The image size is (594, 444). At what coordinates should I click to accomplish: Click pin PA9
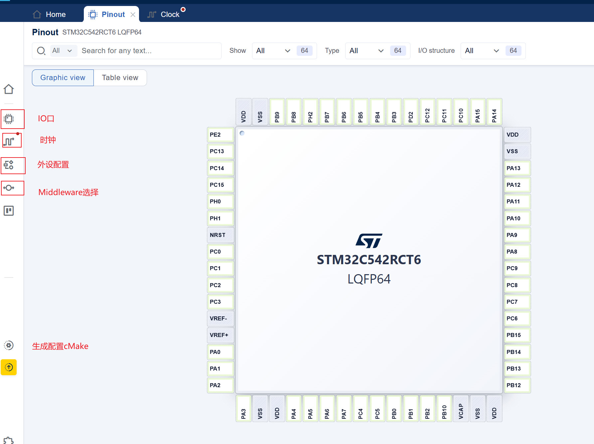click(x=518, y=235)
